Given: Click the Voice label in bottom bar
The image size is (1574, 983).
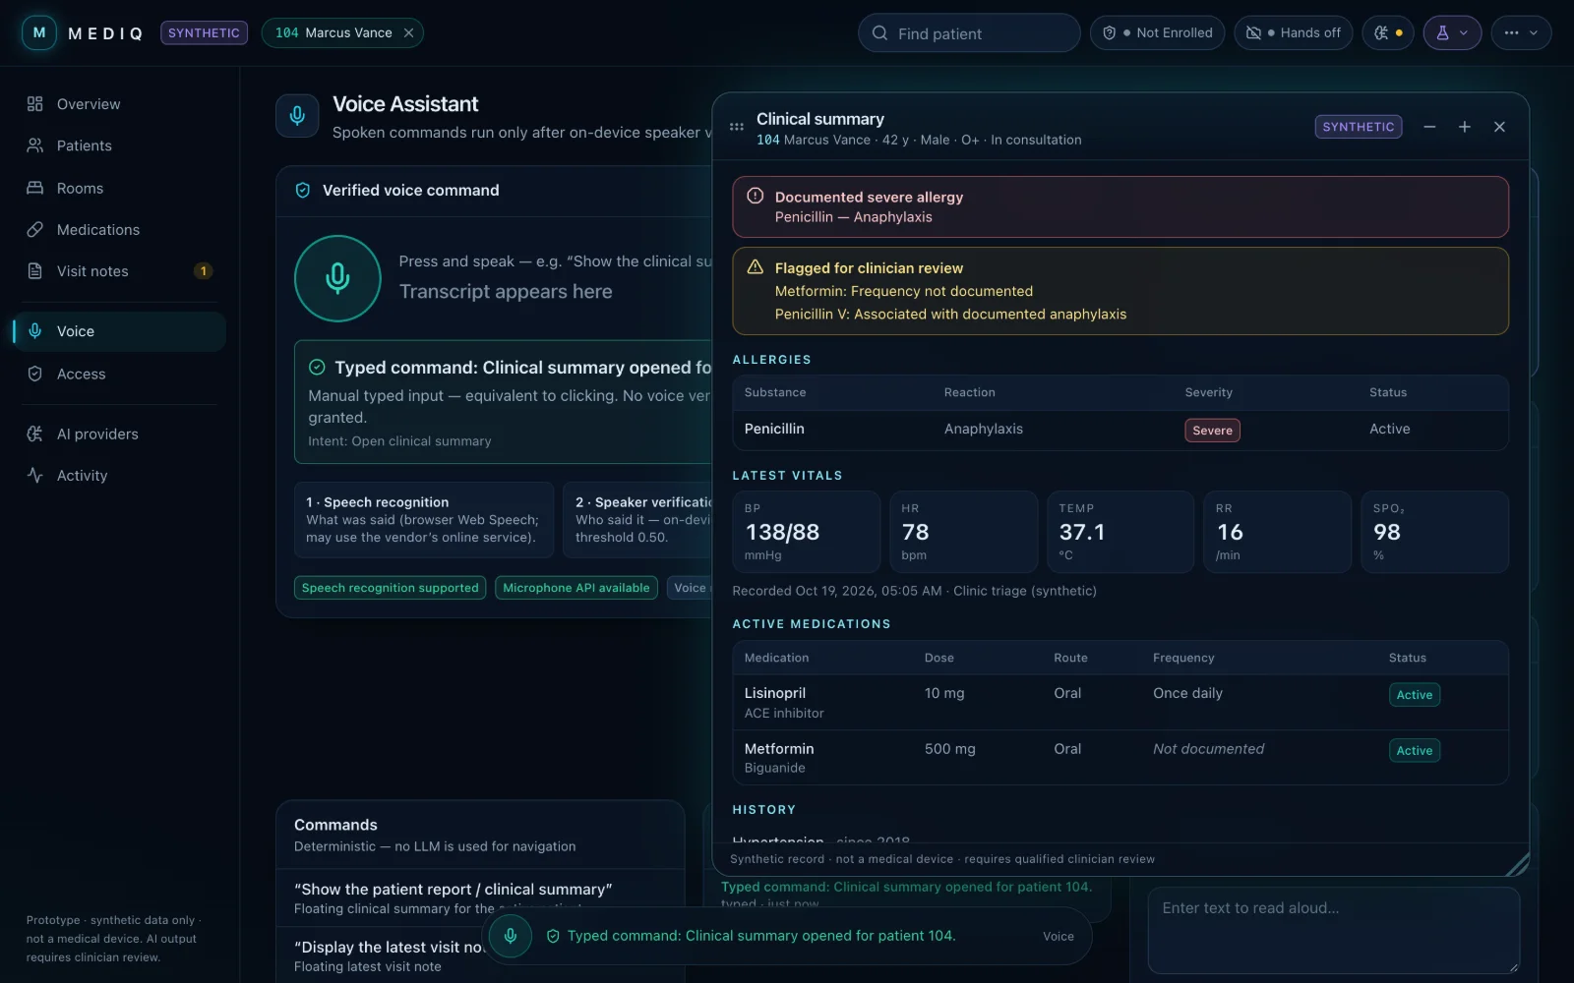Looking at the screenshot, I should pos(1059,937).
